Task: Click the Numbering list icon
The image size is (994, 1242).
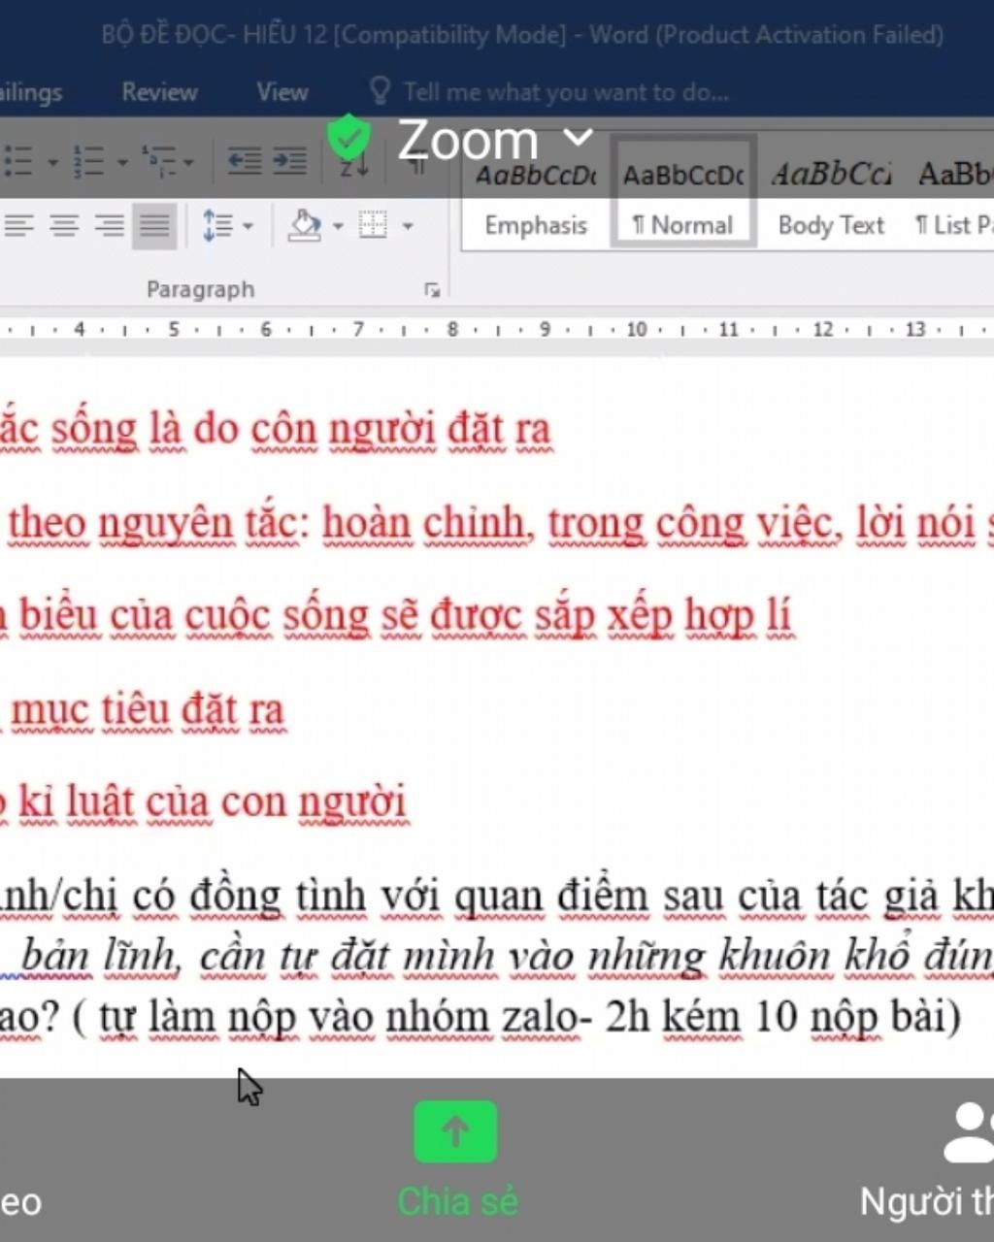Action: (x=89, y=161)
